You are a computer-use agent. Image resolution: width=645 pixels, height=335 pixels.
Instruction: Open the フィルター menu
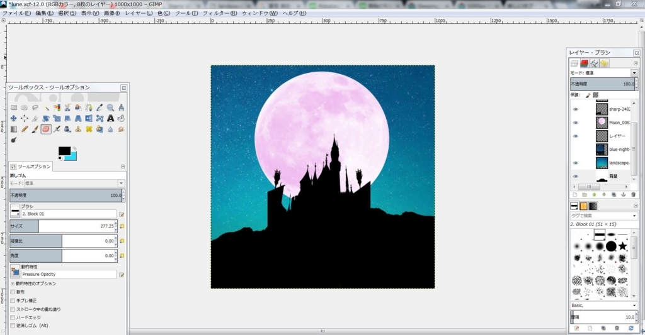coord(220,13)
